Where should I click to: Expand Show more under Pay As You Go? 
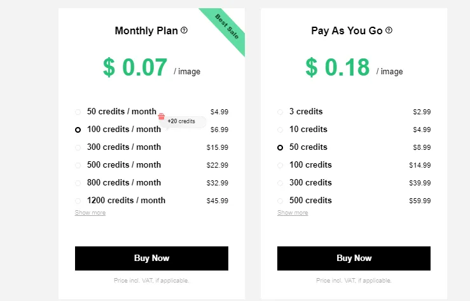(x=293, y=213)
